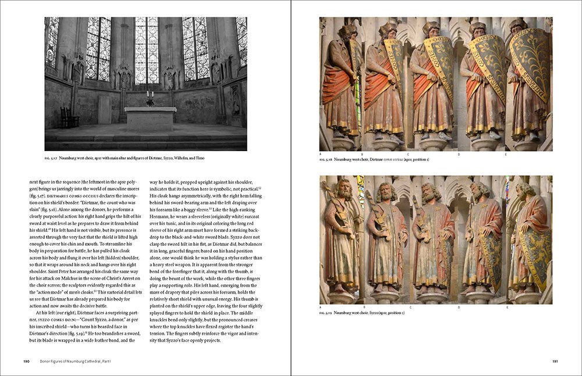582x376 pixels.
Task: Click the letter 'B' label under figure 5.19
Action: pyautogui.click(x=364, y=307)
